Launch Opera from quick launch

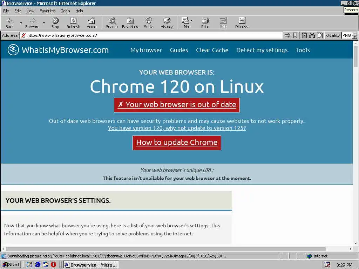[x=54, y=265]
